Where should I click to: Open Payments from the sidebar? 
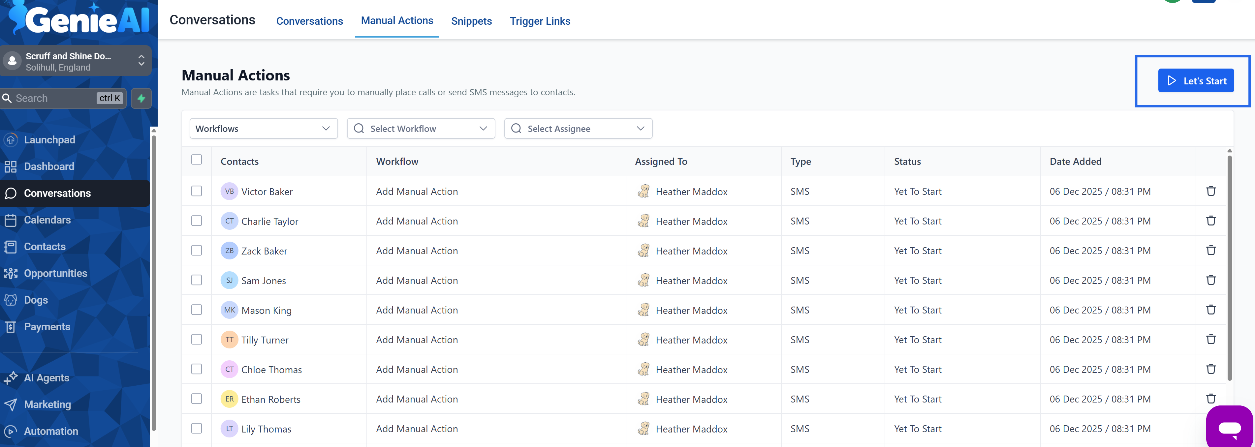pyautogui.click(x=47, y=327)
